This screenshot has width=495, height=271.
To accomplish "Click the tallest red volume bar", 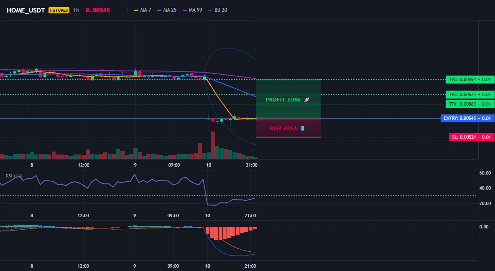I will pyautogui.click(x=213, y=145).
